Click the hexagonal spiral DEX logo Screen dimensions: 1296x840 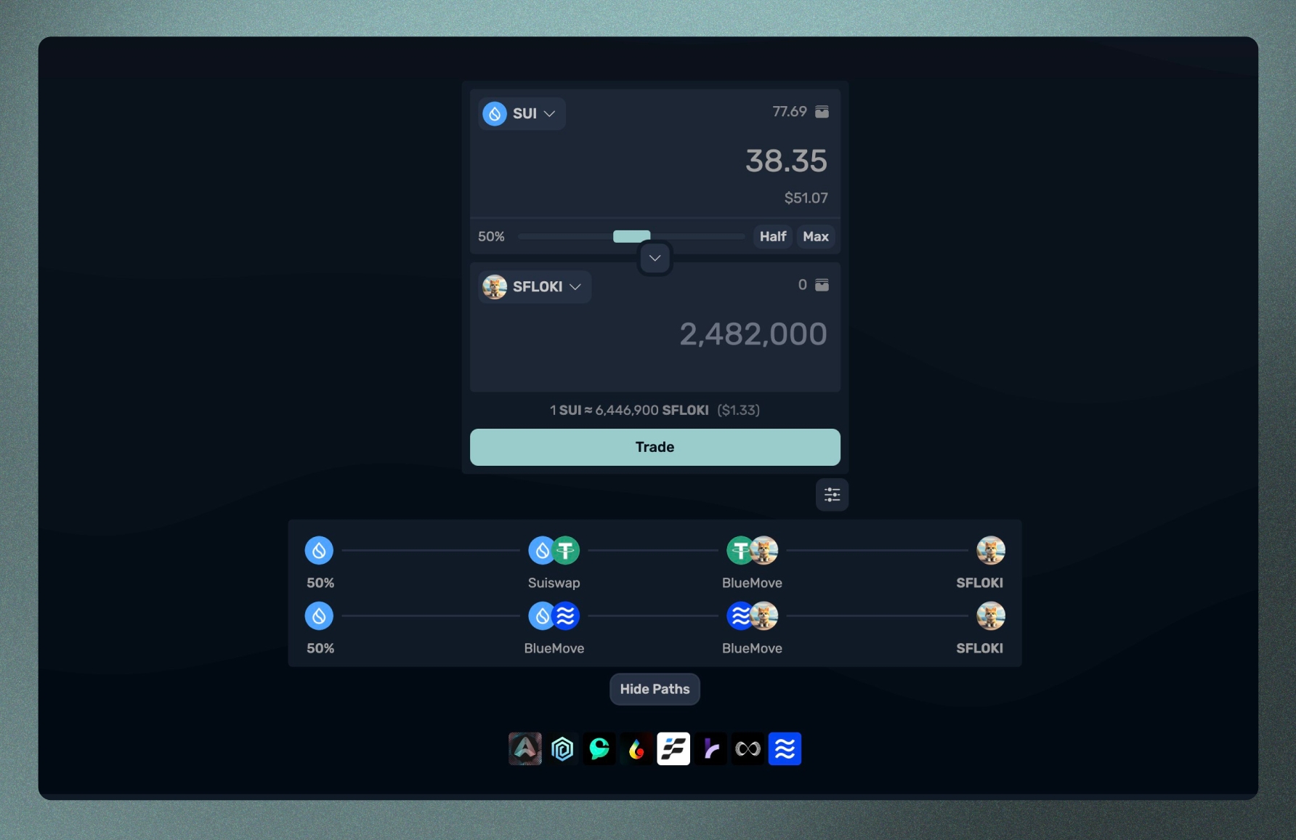tap(562, 748)
